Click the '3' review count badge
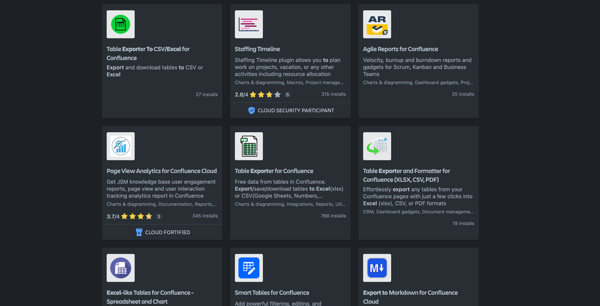600x306 pixels. 159,217
